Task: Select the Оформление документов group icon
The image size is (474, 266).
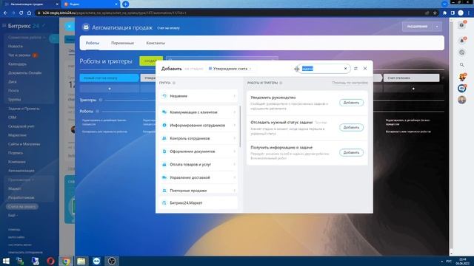Action: 164,151
